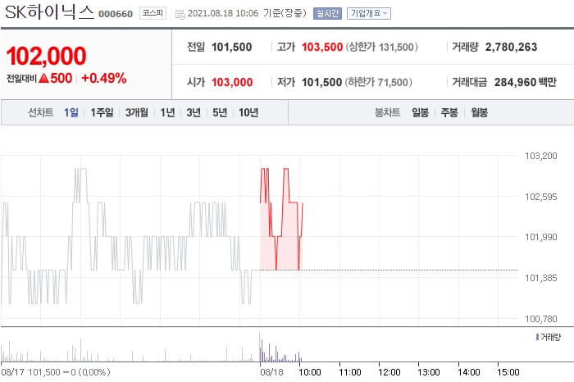
Task: Click the stock code 000660
Action: [116, 14]
